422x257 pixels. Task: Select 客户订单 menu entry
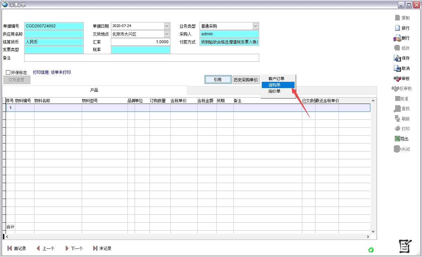coord(276,79)
